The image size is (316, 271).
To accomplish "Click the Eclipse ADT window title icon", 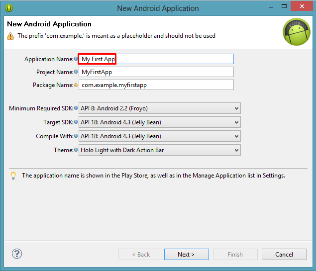I will (x=9, y=8).
